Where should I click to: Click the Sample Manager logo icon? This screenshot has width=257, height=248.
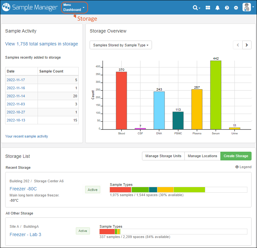tap(6, 7)
